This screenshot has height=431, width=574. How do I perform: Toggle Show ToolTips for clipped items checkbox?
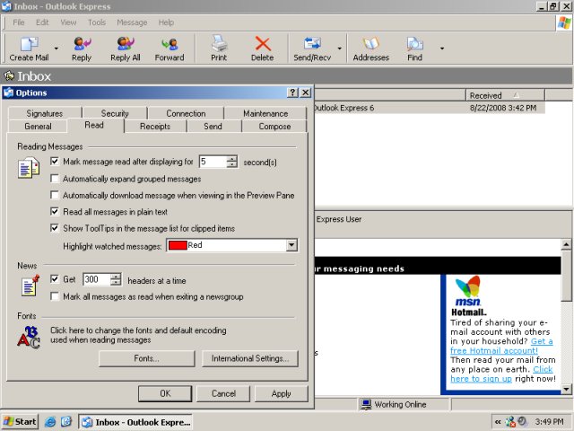pyautogui.click(x=55, y=228)
